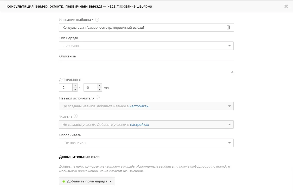293x196 pixels.
Task: Click the hours input showing 2
Action: (66, 87)
